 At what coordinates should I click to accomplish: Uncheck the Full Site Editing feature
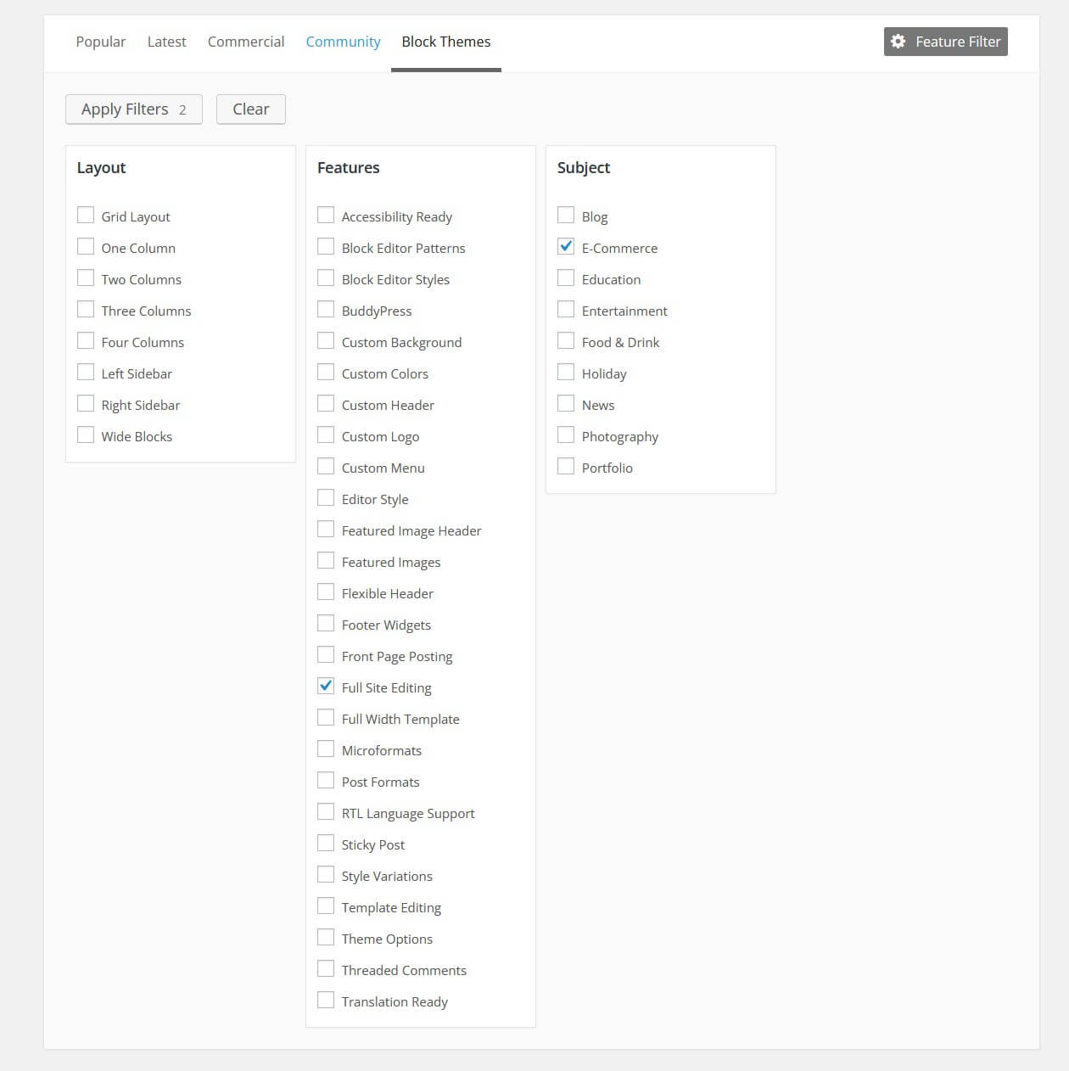[x=325, y=686]
